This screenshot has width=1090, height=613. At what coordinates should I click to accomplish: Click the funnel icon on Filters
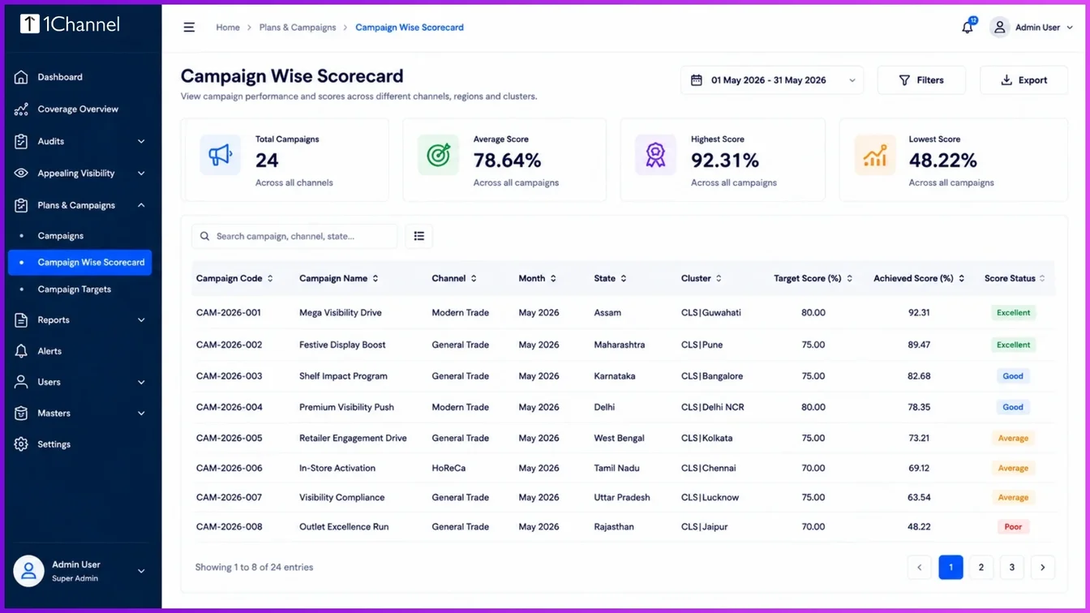coord(904,80)
